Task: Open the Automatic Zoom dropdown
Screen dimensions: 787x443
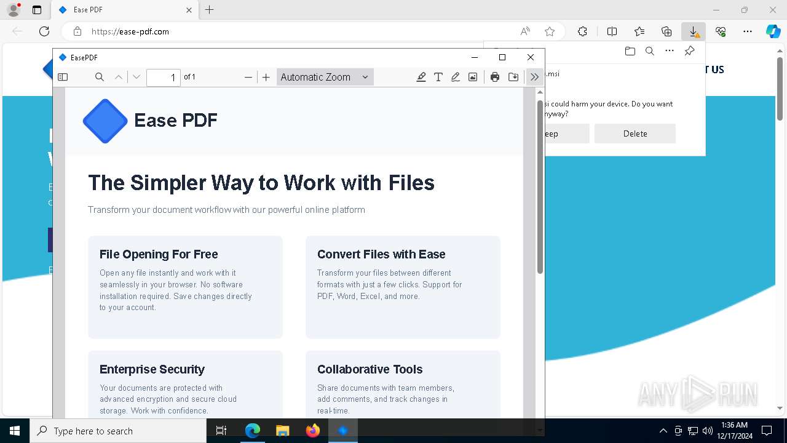Action: 325,77
